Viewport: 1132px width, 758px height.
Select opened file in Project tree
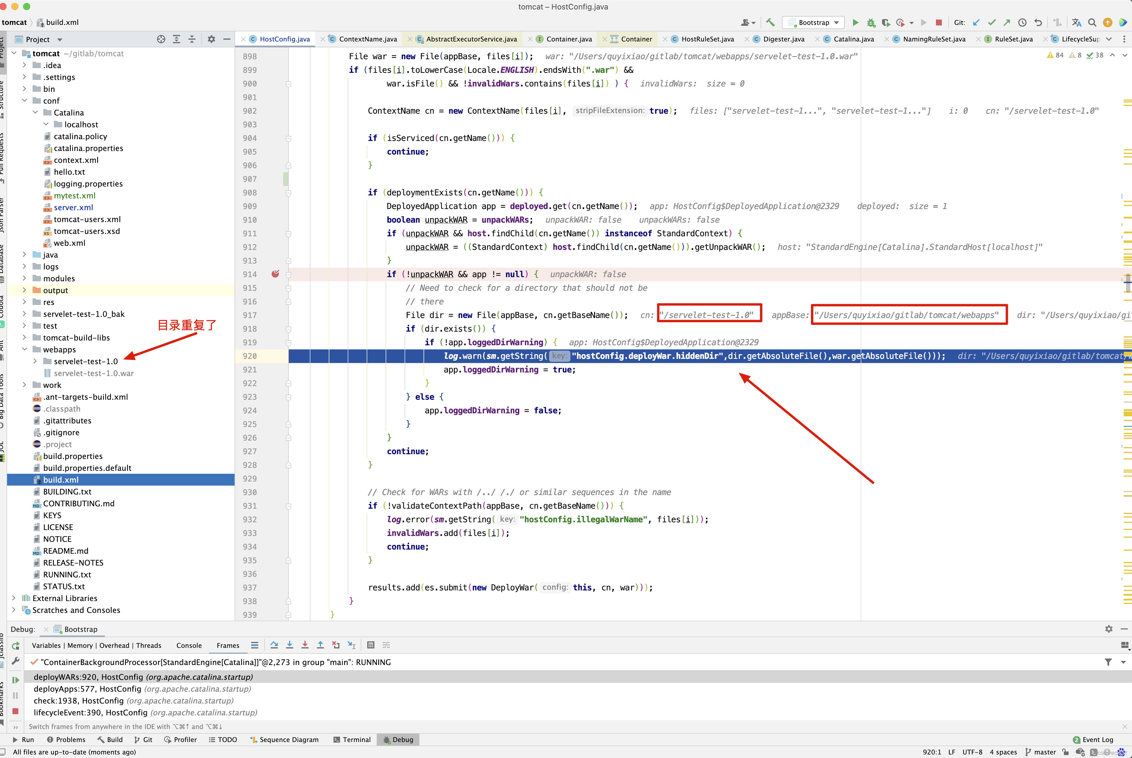tap(161, 39)
